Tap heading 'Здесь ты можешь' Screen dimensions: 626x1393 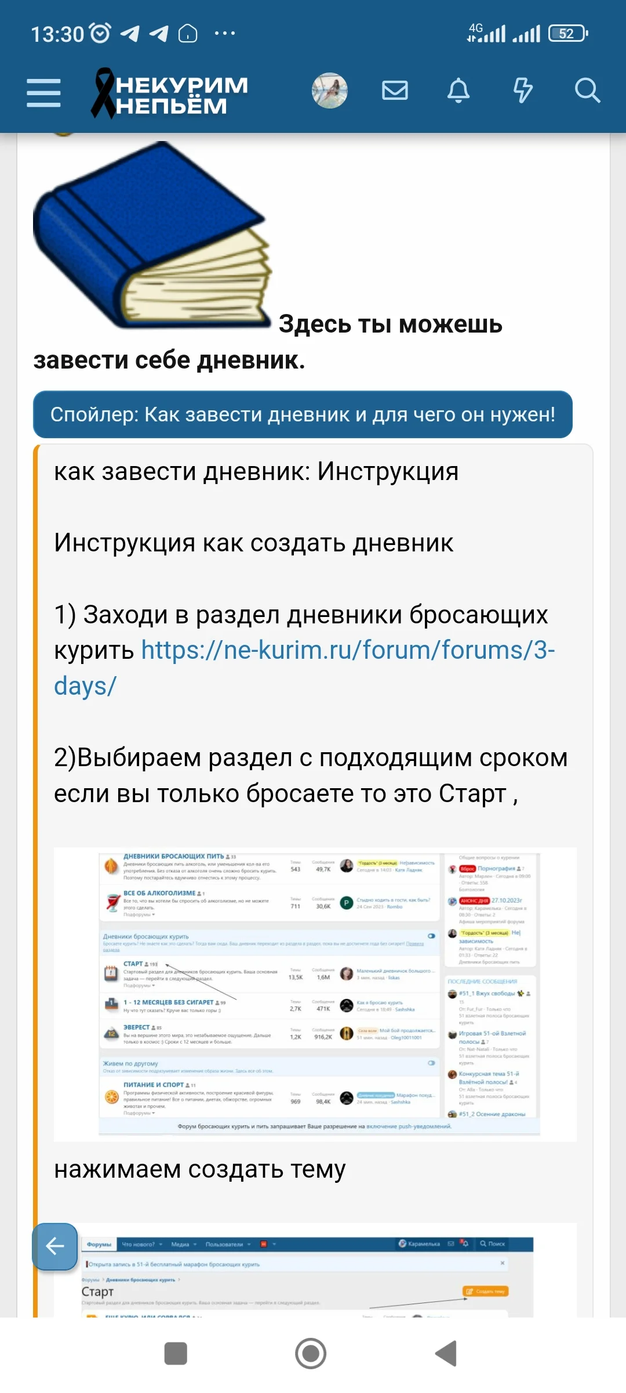tap(391, 324)
